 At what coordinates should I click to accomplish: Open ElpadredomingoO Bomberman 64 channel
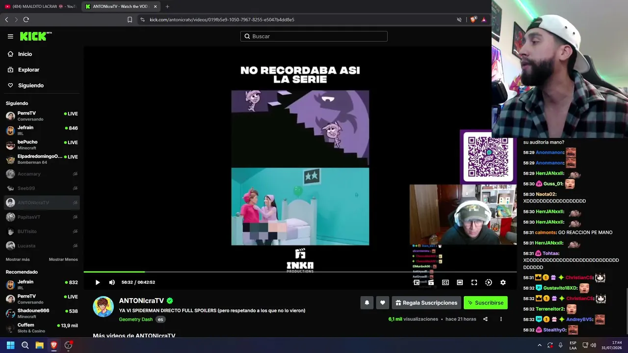tap(42, 159)
